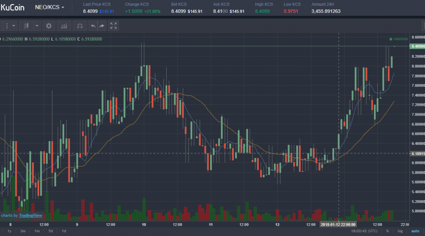Toggle auto scale on price axis
Viewport: 425px width, 236px height.
(415, 231)
